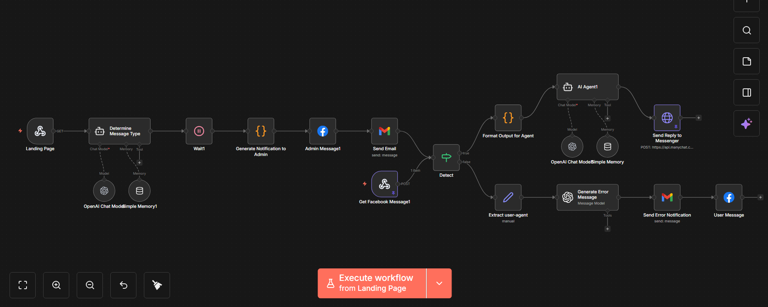Expand the Execute workflow trigger dropdown arrow

439,283
